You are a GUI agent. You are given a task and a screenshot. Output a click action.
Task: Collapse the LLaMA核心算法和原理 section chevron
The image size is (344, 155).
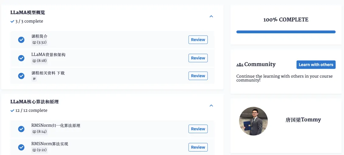(211, 106)
